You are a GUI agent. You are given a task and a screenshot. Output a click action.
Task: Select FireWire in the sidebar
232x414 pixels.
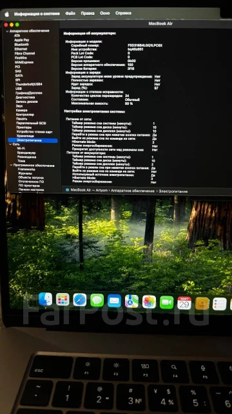21,58
